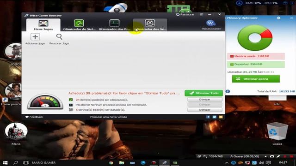
Task: Open the Feedback link
Action: (34, 117)
